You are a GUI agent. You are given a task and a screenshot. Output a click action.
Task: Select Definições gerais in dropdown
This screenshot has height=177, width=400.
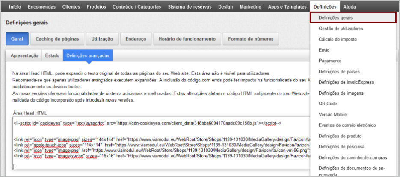(353, 18)
